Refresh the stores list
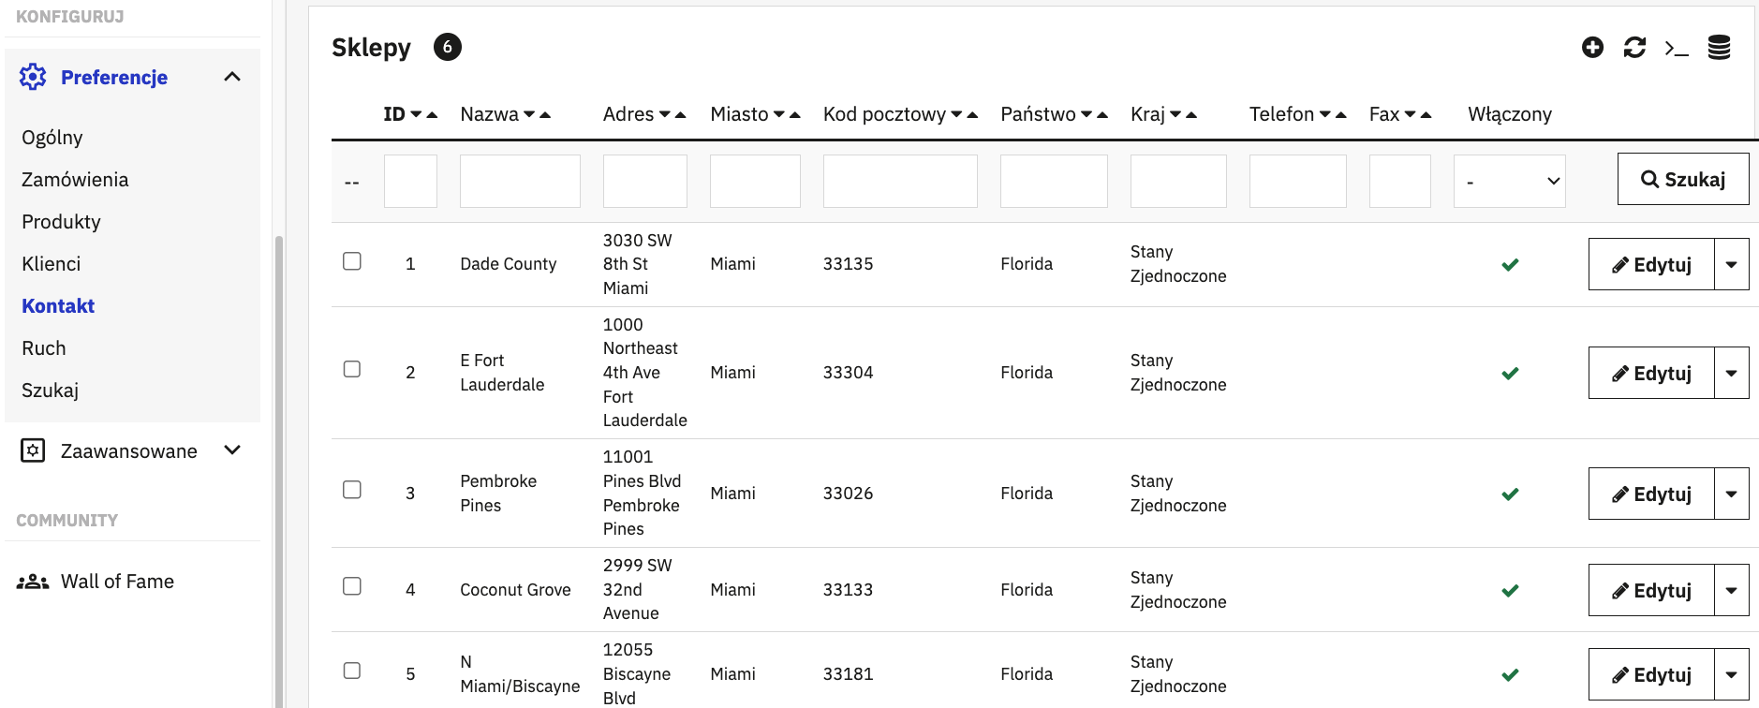The image size is (1759, 708). 1634,47
